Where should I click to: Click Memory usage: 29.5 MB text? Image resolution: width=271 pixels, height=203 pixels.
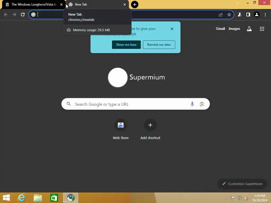(91, 30)
